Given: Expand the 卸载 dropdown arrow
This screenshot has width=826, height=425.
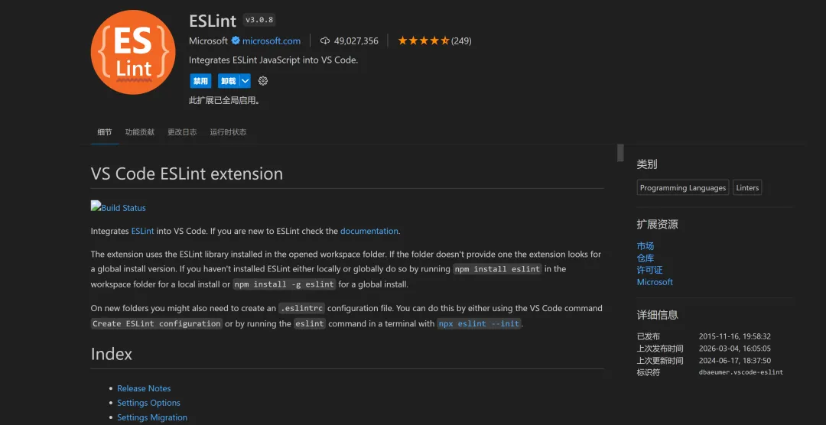Looking at the screenshot, I should pyautogui.click(x=245, y=80).
